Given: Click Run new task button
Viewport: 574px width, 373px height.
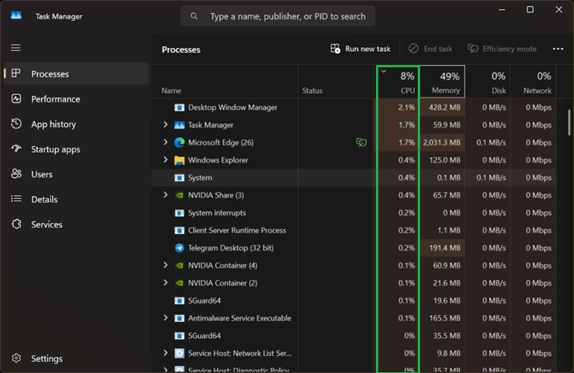Looking at the screenshot, I should (360, 49).
